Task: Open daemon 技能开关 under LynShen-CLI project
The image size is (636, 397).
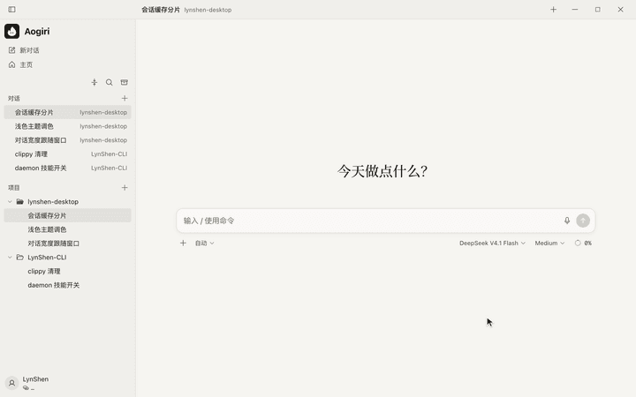Action: click(x=68, y=285)
